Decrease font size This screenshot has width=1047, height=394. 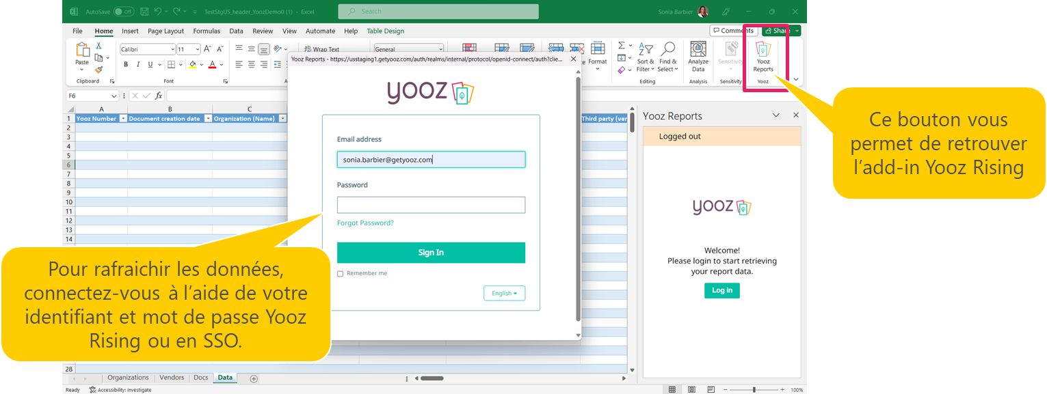click(220, 49)
